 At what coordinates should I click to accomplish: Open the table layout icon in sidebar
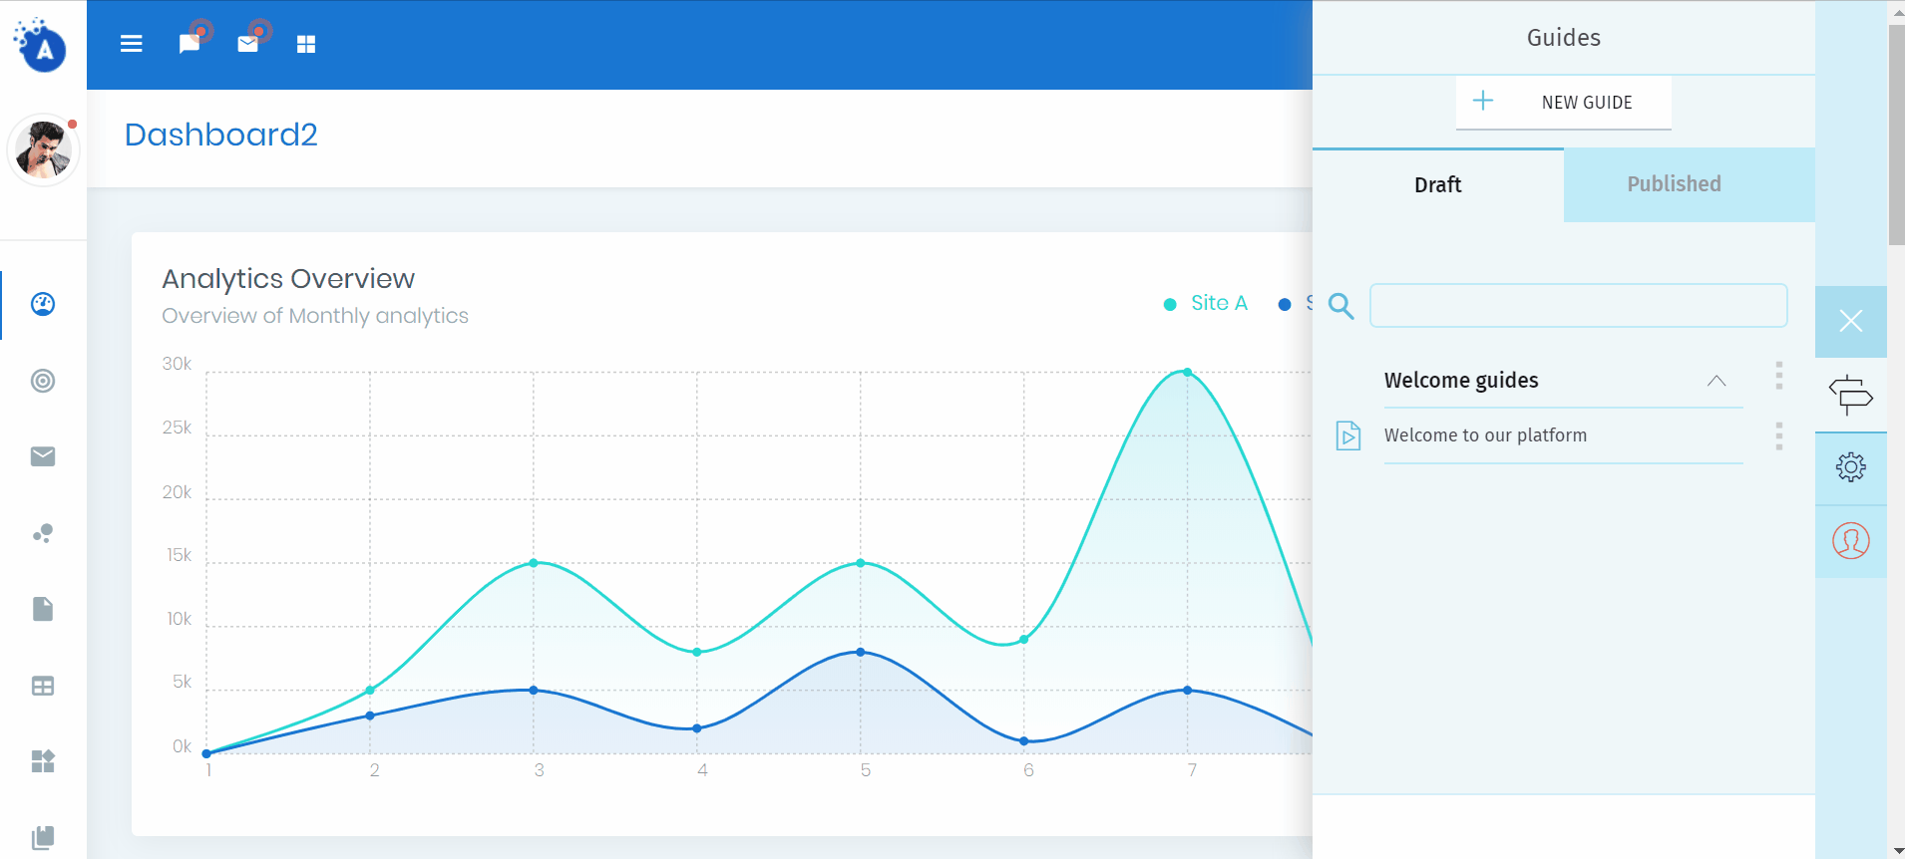(43, 686)
